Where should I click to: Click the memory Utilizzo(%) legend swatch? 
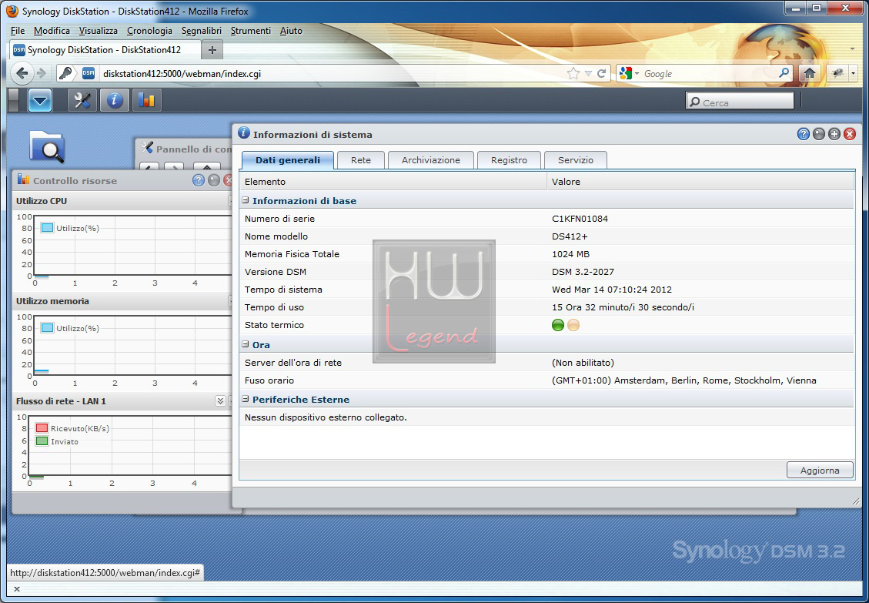point(47,328)
